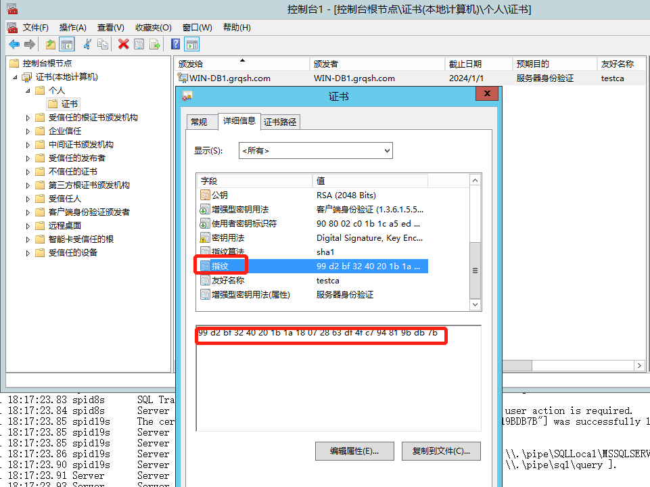The width and height of the screenshot is (650, 487).
Task: Open the 查看(V) menu
Action: point(111,28)
